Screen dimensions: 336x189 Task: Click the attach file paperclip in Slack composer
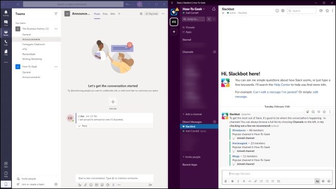pos(225,181)
